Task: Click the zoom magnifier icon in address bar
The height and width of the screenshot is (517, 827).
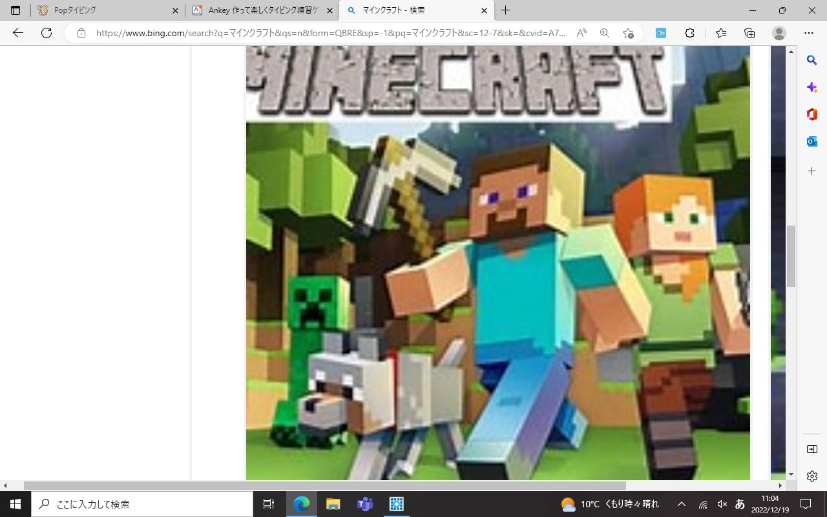Action: [605, 33]
